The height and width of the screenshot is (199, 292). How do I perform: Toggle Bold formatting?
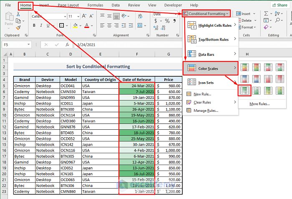click(x=34, y=26)
